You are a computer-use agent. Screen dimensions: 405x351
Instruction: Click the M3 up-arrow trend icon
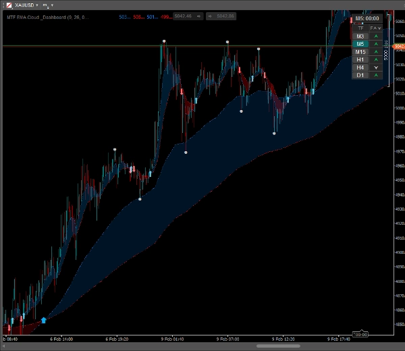tap(375, 36)
